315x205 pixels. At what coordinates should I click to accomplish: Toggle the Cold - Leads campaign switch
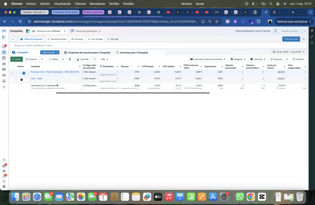pos(23,80)
